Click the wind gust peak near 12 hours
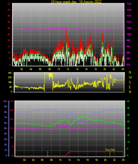The height and width of the screenshot is (164, 138). 67,29
